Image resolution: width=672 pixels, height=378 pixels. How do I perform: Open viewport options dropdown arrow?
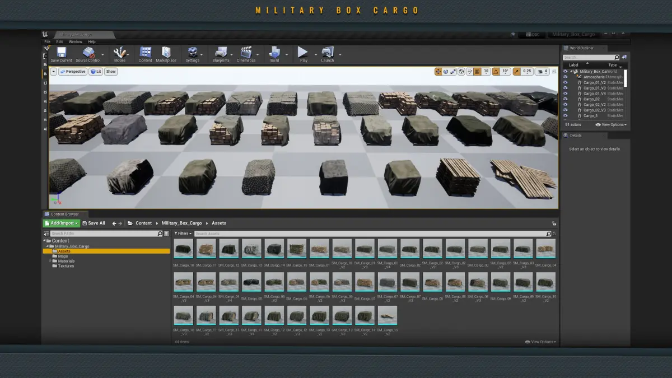(54, 72)
